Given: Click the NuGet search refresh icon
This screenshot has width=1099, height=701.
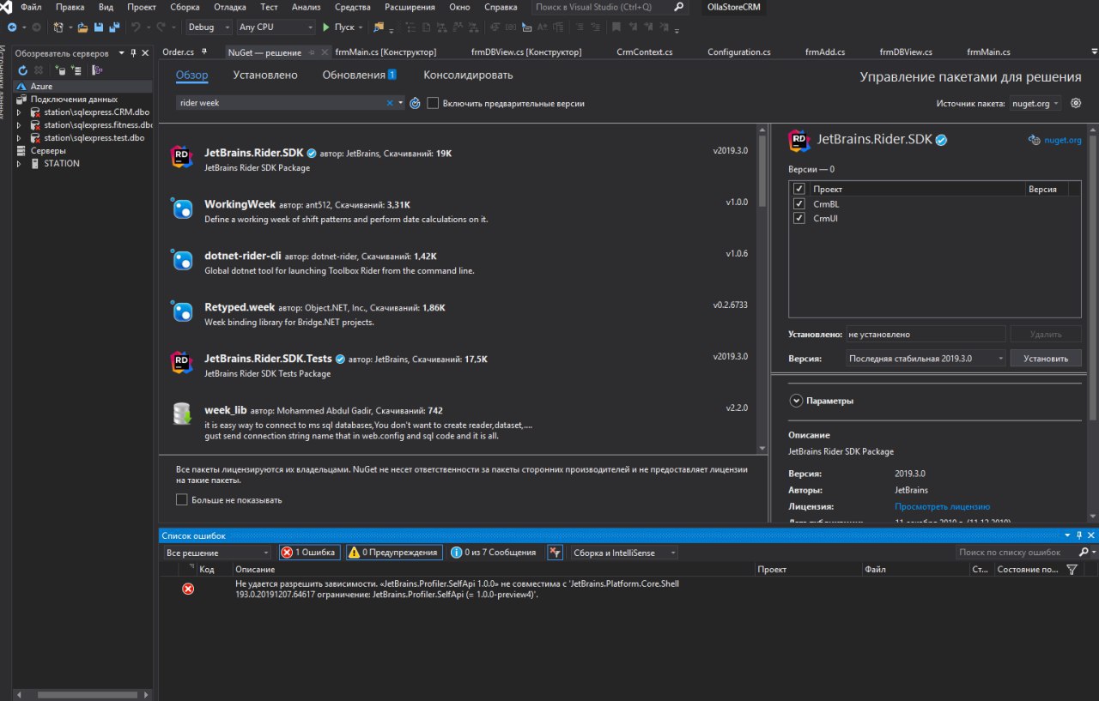Looking at the screenshot, I should coord(415,103).
